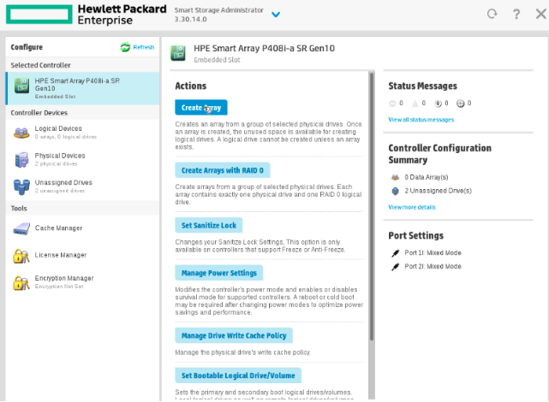Click Manage Drive Write Cache Policy
The height and width of the screenshot is (402, 549).
234,335
